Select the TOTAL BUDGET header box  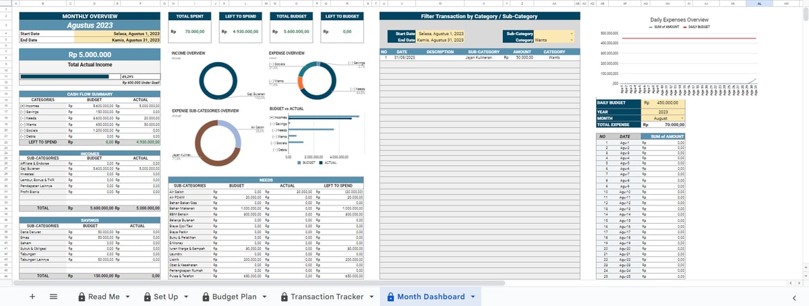[x=291, y=15]
